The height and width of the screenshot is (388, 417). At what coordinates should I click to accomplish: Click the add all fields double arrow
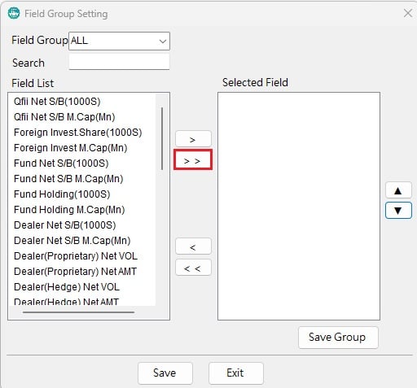pos(193,160)
